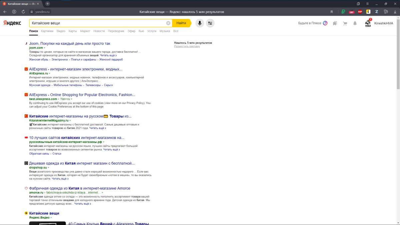The height and width of the screenshot is (225, 400).
Task: Expand the dropdown beside dropshop.su
Action: pyautogui.click(x=48, y=168)
